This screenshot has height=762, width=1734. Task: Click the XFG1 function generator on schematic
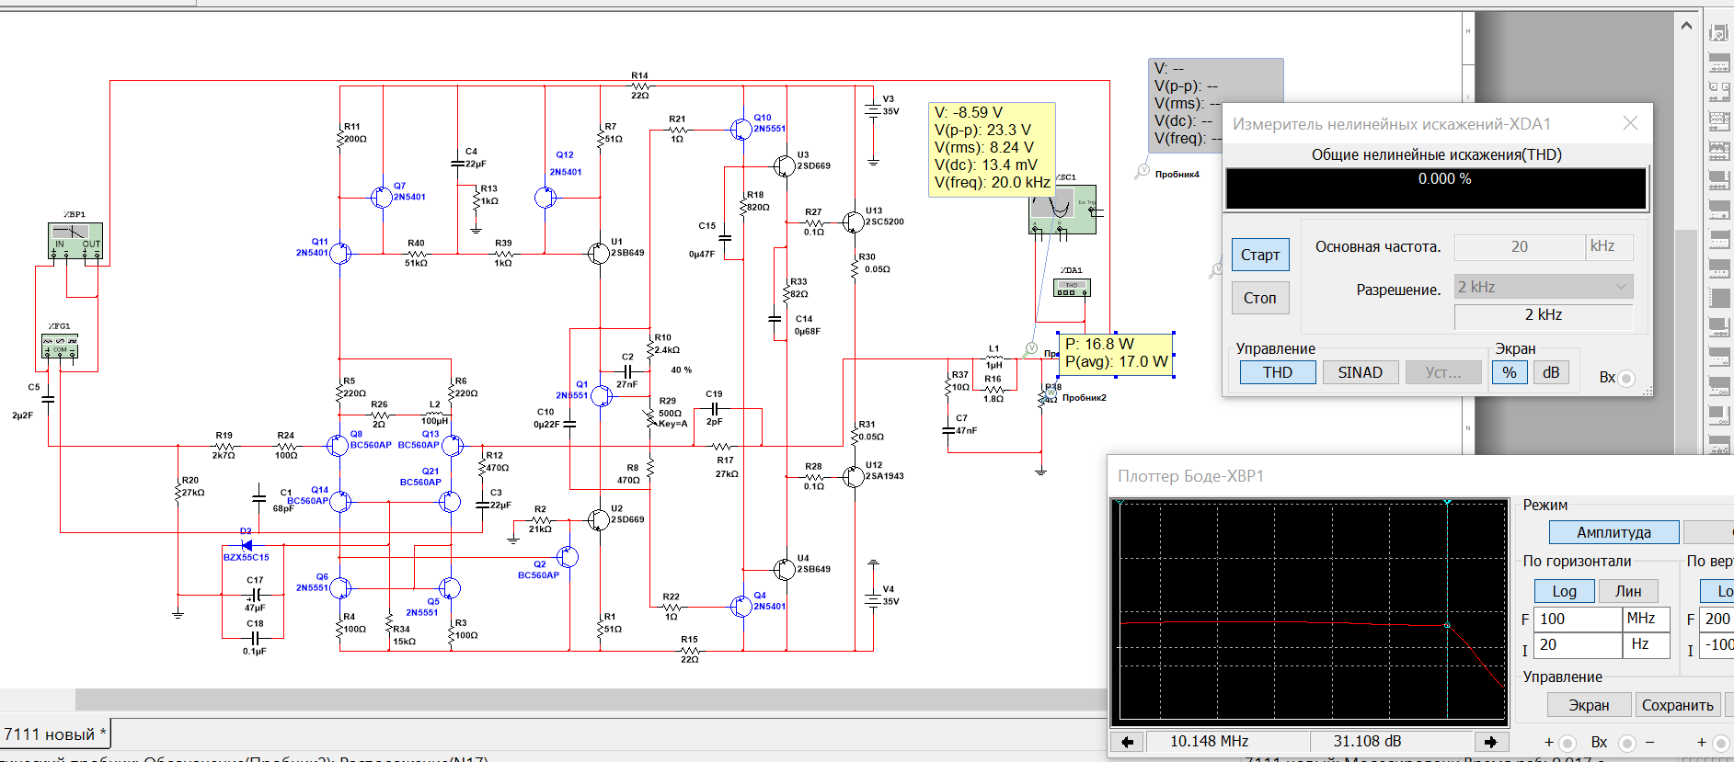60,347
